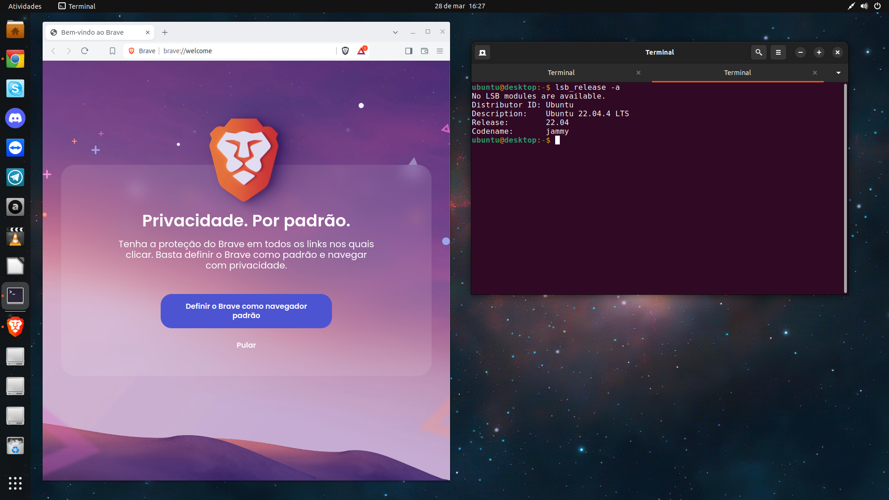Screen dimensions: 889x500
Task: Toggle the Brave sidebar panel
Action: coord(408,51)
